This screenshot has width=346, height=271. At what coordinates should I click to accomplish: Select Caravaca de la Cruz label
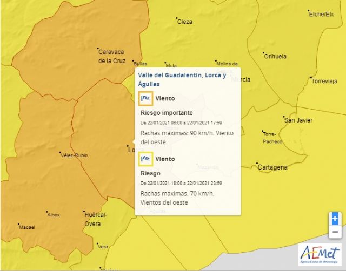(x=111, y=56)
